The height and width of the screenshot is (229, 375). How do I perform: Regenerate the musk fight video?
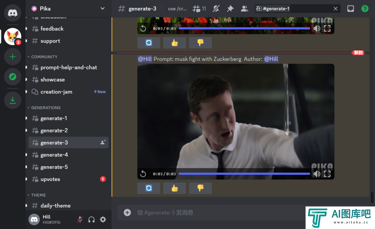click(x=149, y=188)
